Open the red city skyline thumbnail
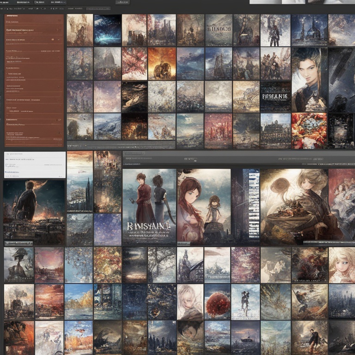This screenshot has height=355, width=355. 218,131
